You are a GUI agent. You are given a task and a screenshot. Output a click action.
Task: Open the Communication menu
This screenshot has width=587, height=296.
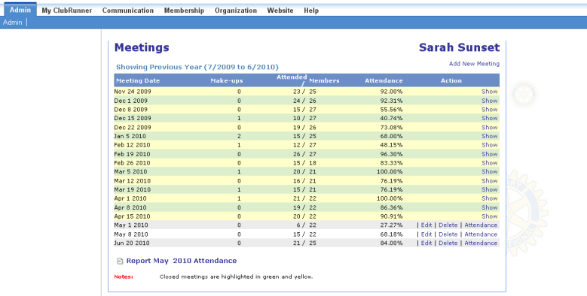click(128, 11)
